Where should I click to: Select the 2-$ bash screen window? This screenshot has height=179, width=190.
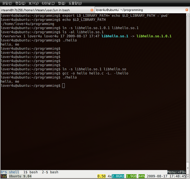click(x=50, y=172)
